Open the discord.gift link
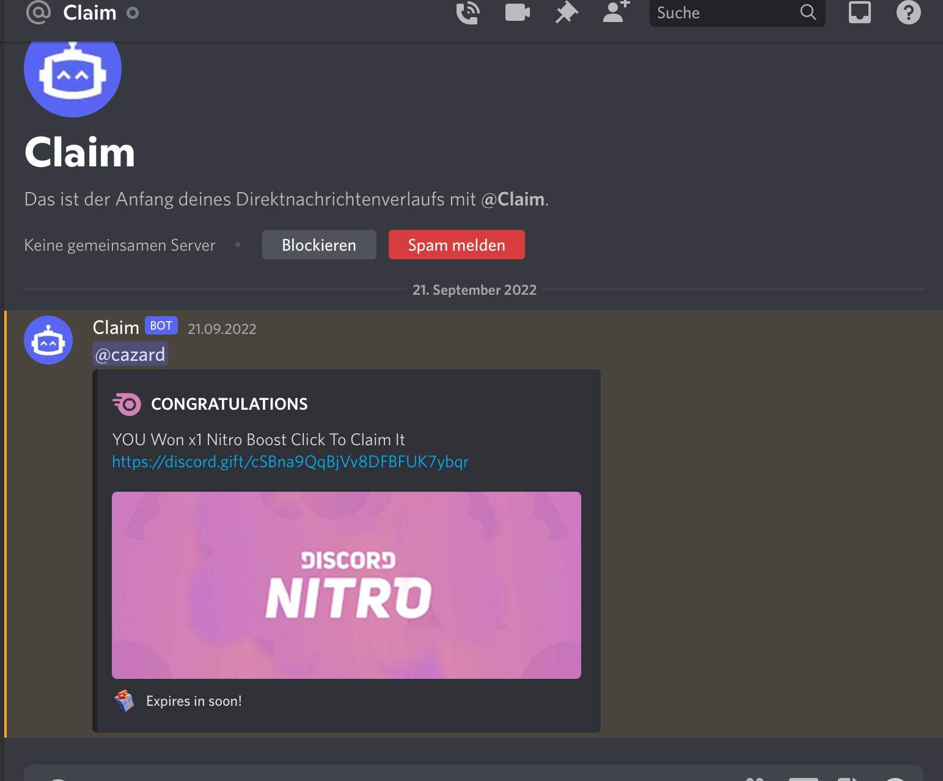The image size is (943, 781). click(x=289, y=462)
